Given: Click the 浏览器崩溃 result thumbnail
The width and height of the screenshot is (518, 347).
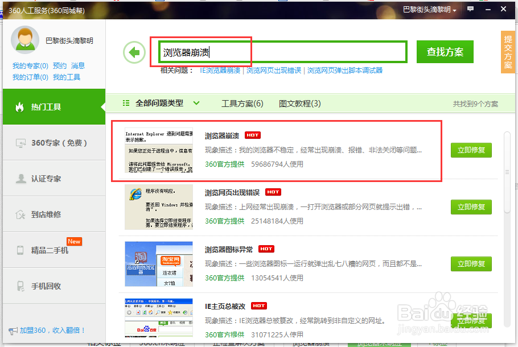Looking at the screenshot, I should pyautogui.click(x=159, y=150).
